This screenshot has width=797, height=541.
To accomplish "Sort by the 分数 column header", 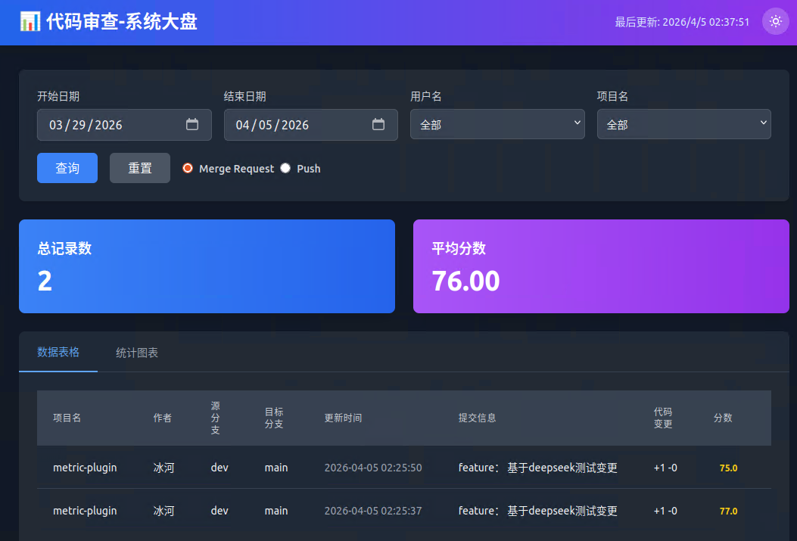I will (722, 418).
